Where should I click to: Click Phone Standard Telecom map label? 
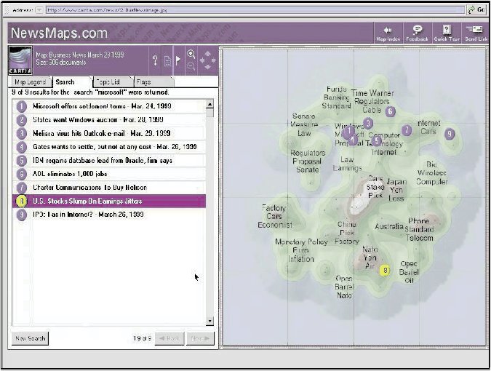click(x=419, y=229)
